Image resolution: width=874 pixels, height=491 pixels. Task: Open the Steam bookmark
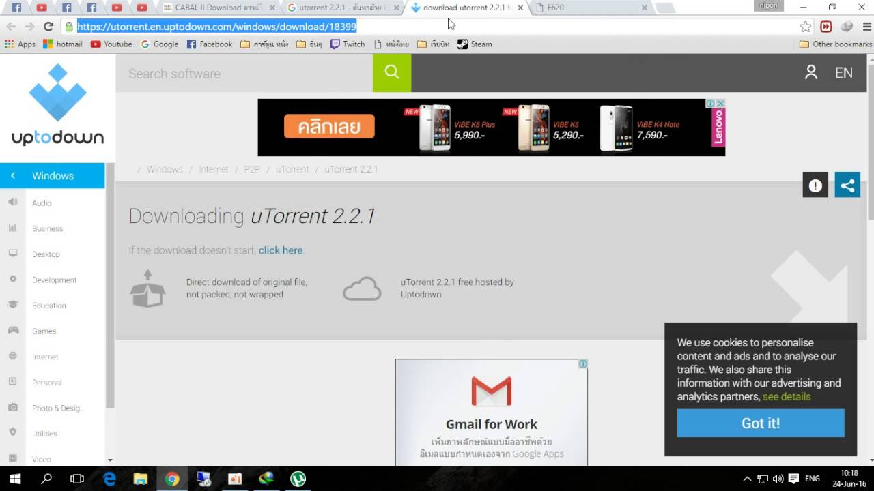pyautogui.click(x=475, y=44)
